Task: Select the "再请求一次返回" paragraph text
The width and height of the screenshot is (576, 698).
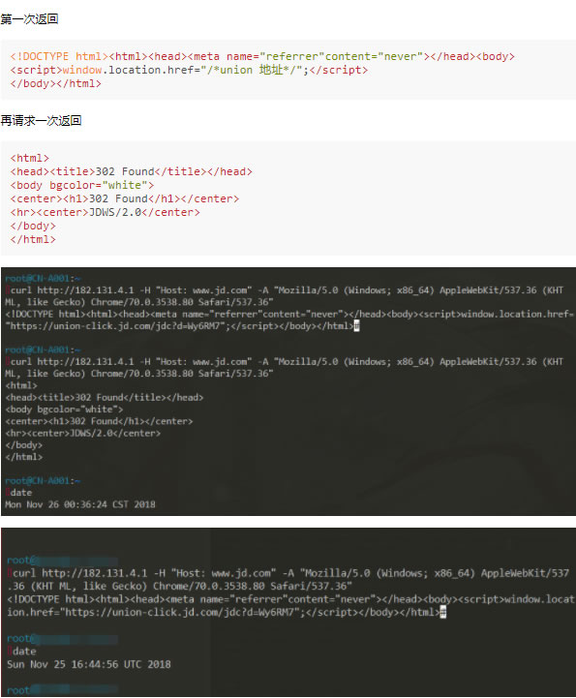Action: pyautogui.click(x=41, y=121)
